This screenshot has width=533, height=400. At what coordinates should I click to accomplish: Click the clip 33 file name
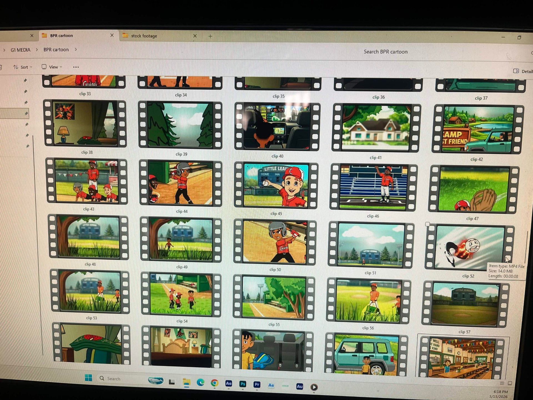point(85,94)
